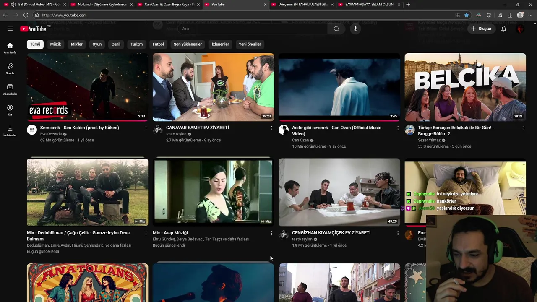Click the browser back arrow

click(x=5, y=15)
